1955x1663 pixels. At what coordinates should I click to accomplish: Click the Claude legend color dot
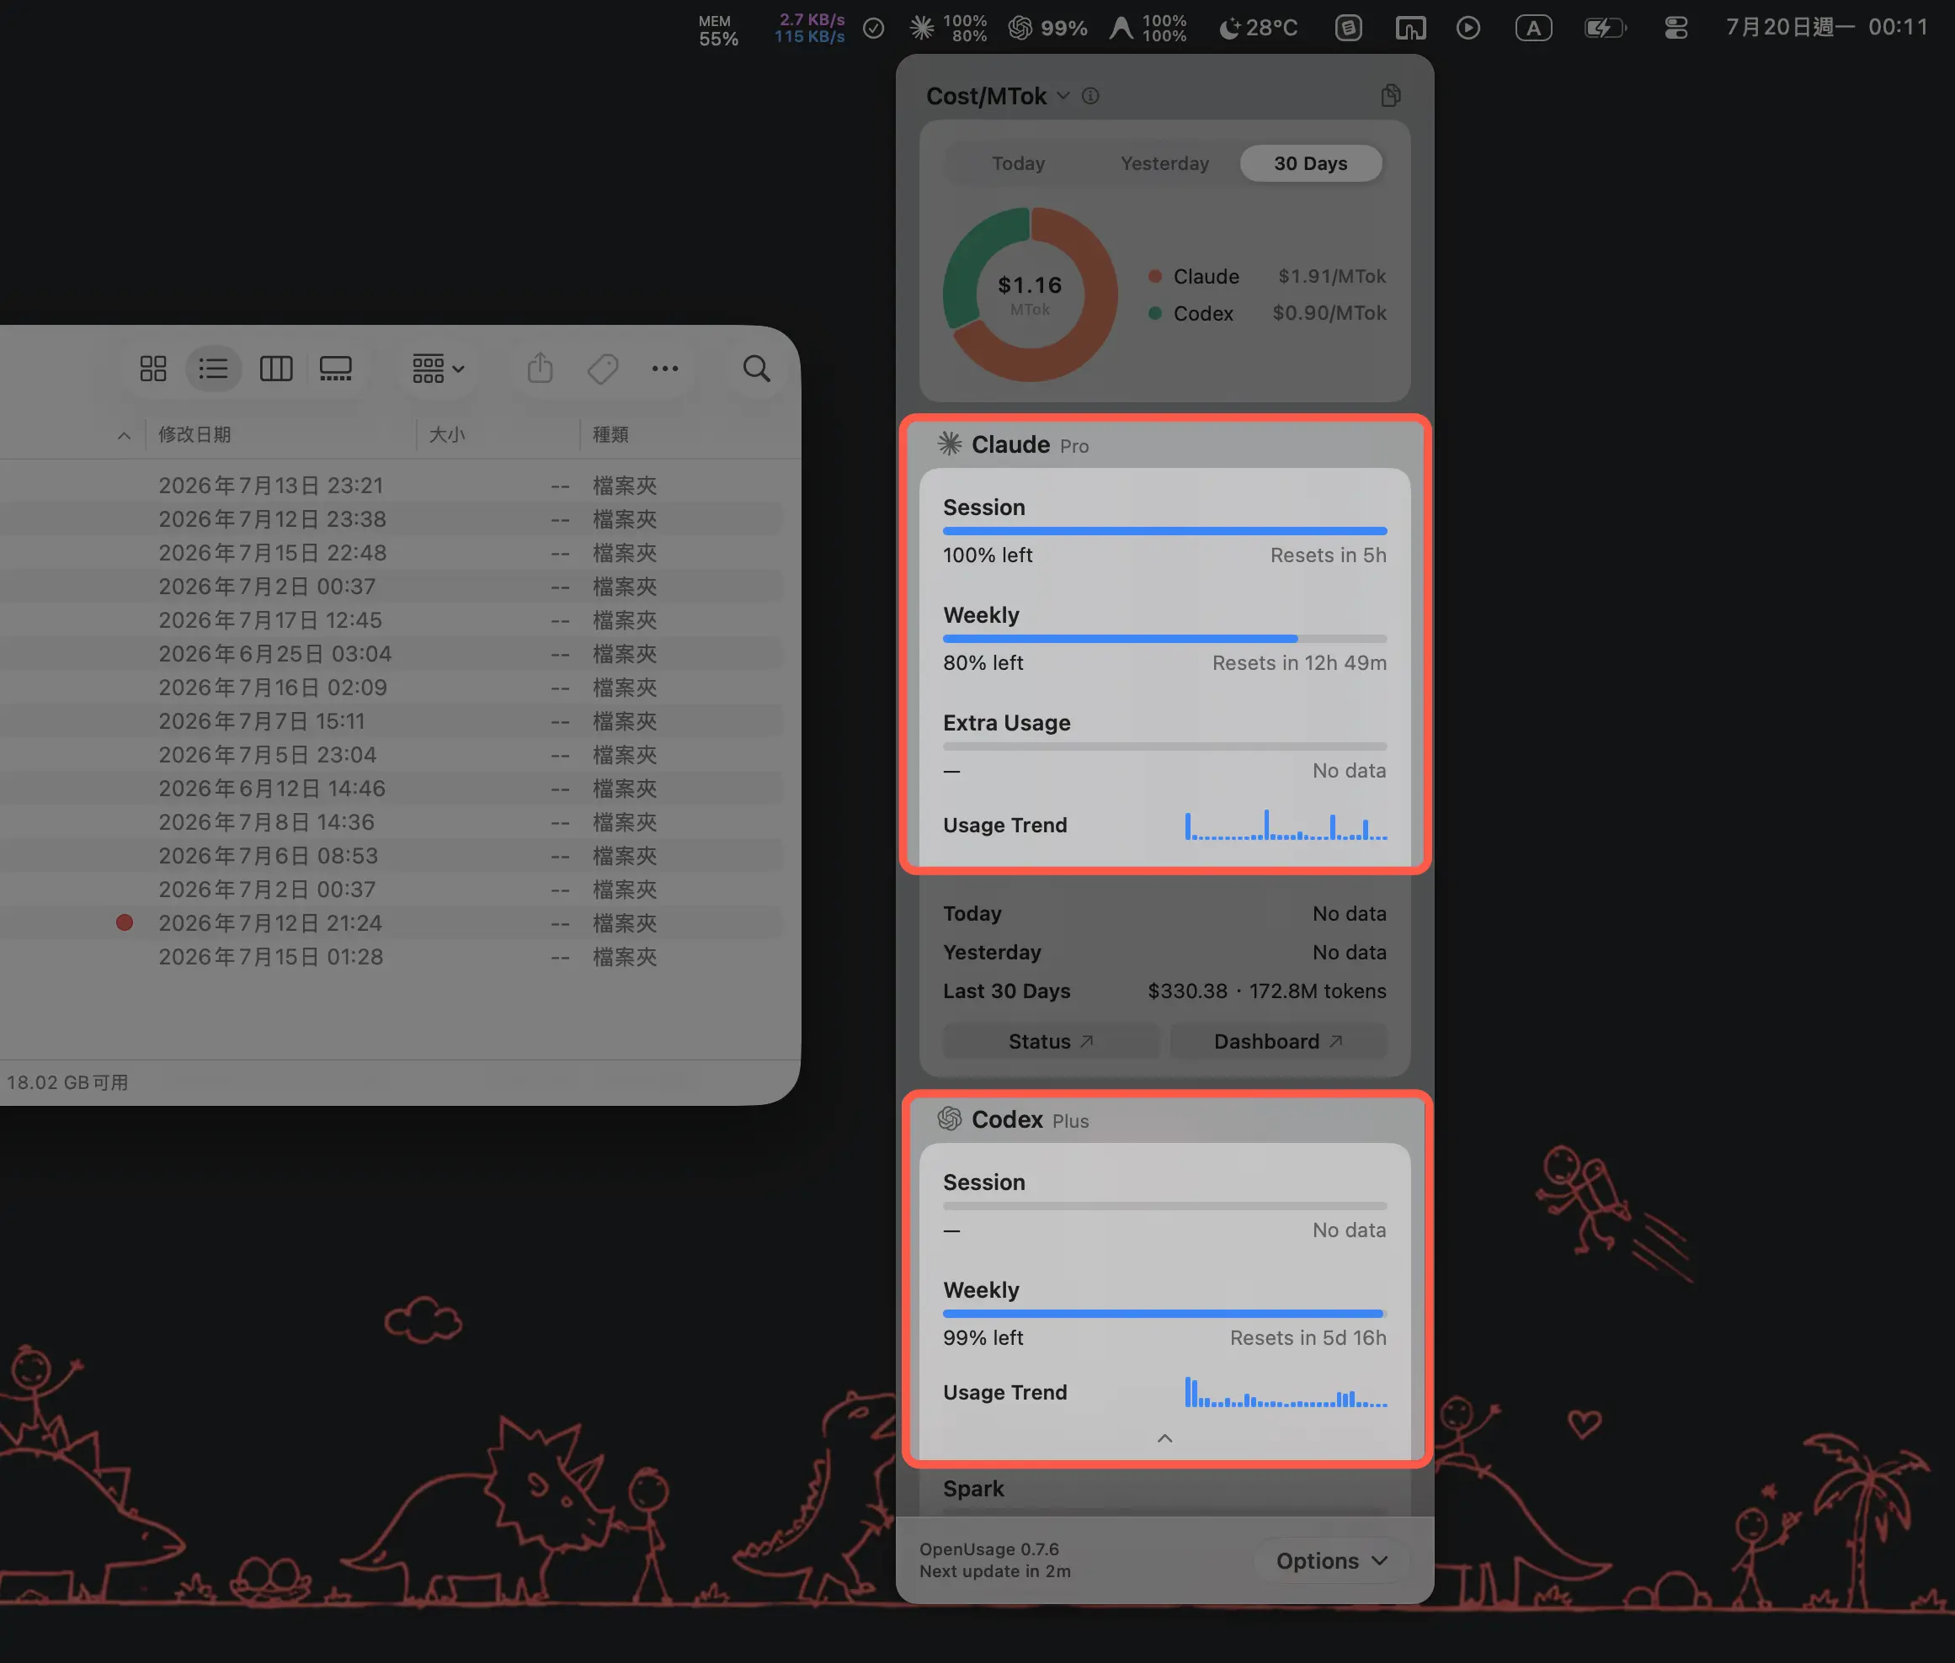tap(1154, 276)
